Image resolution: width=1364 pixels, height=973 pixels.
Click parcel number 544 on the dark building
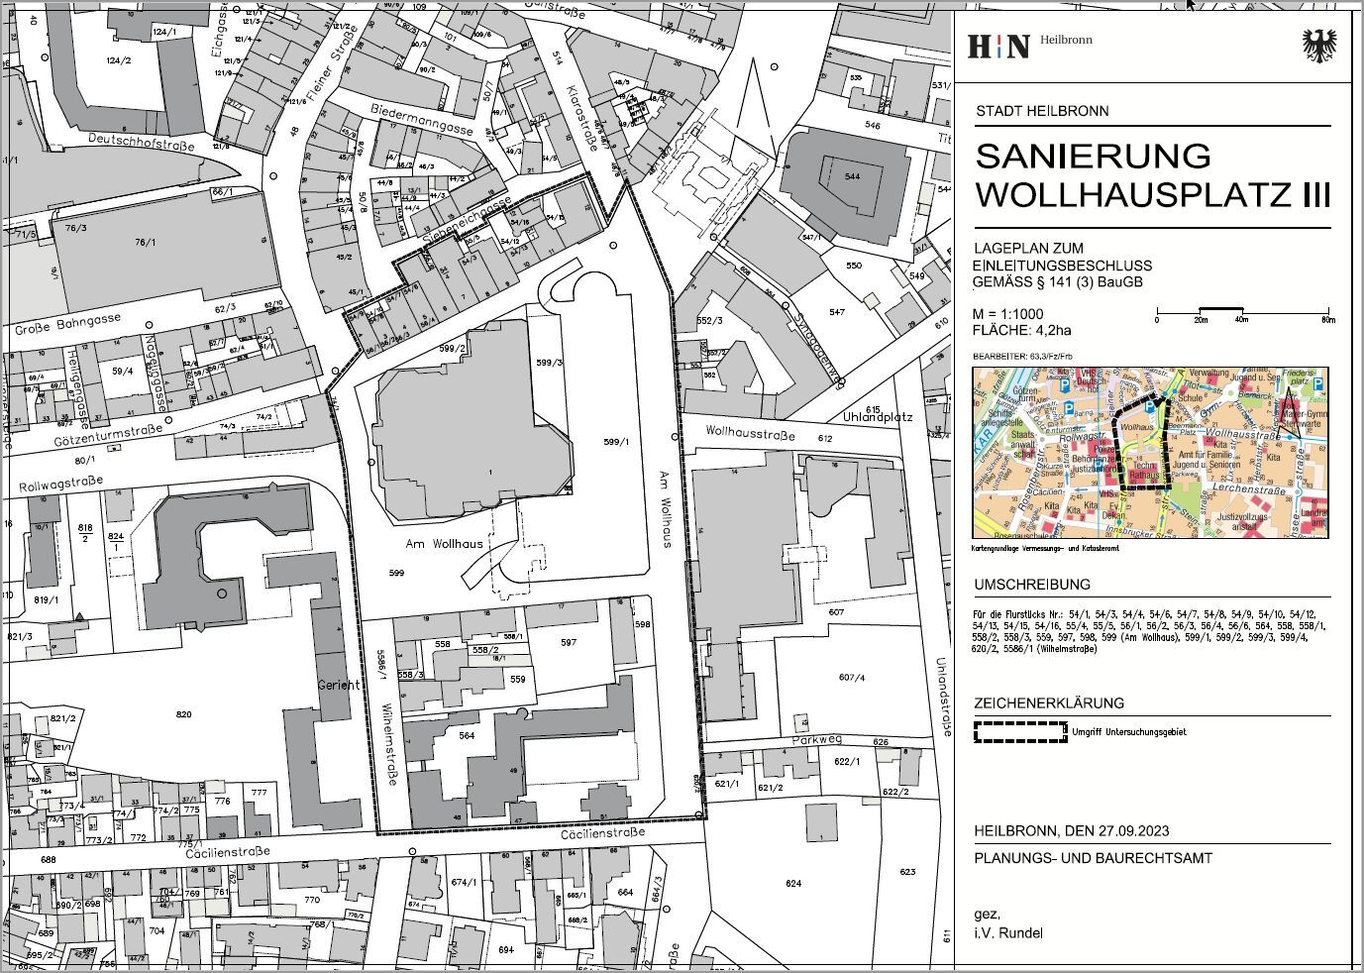(x=853, y=175)
